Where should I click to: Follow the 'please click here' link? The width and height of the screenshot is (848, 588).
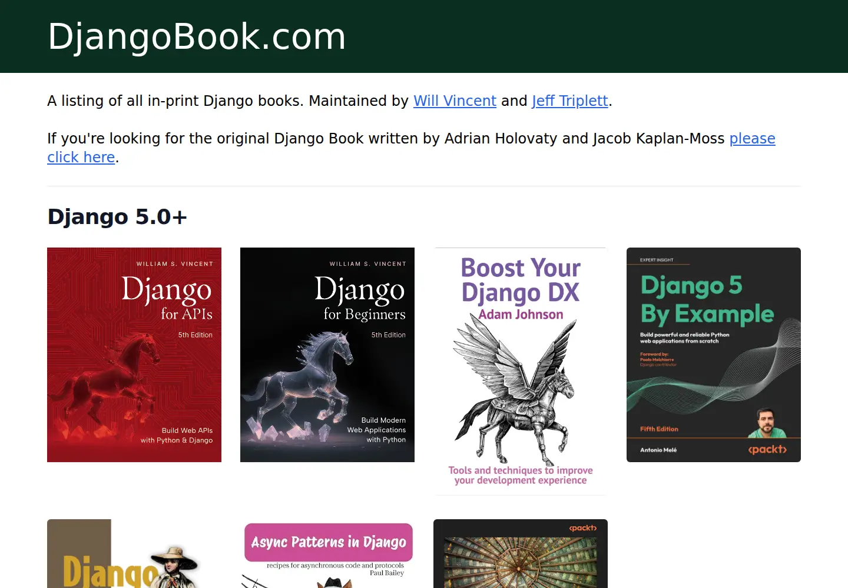(x=752, y=139)
